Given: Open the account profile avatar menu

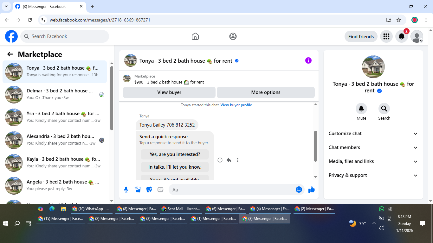Looking at the screenshot, I should [x=417, y=36].
